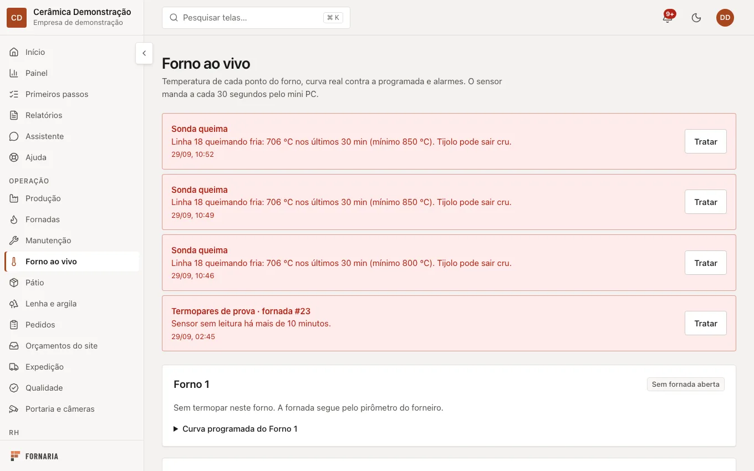
Task: Click the 'Sensor sem leitura há mais de 10 minutos.' text
Action: point(251,324)
